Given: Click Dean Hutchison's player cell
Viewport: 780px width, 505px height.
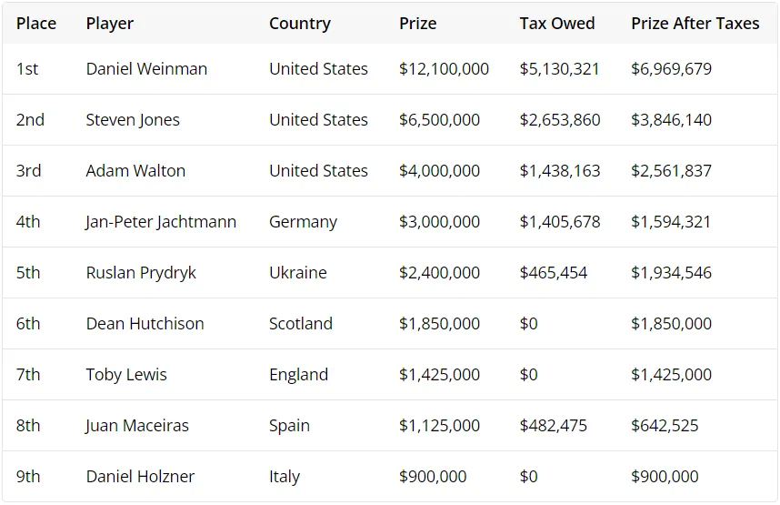Looking at the screenshot, I should (145, 324).
